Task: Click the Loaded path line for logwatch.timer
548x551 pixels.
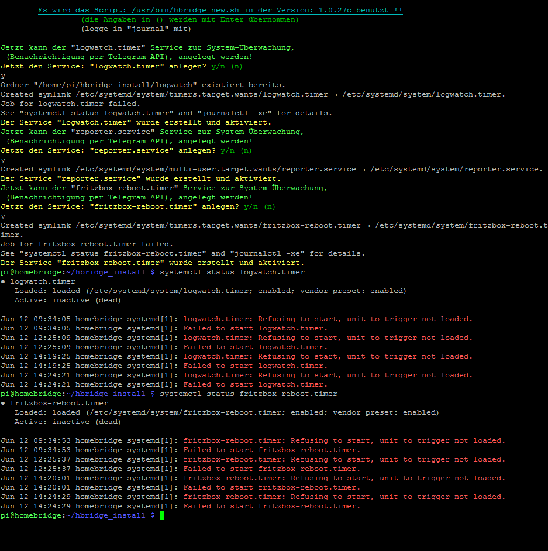Action: pyautogui.click(x=211, y=291)
